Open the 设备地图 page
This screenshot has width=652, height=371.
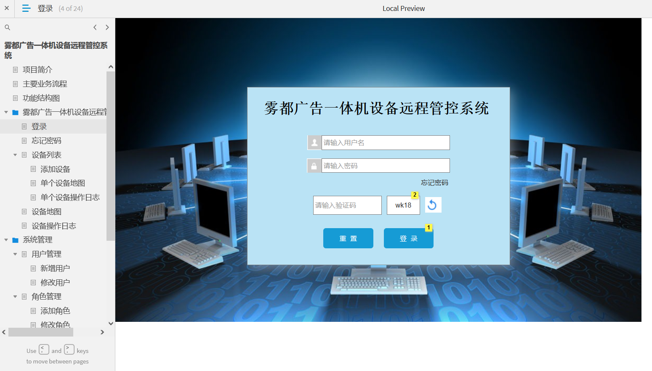point(47,212)
